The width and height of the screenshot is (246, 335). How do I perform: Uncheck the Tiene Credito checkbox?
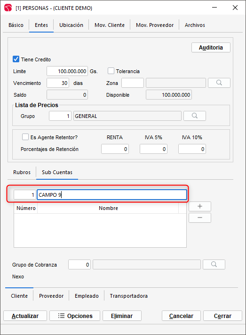(16, 59)
